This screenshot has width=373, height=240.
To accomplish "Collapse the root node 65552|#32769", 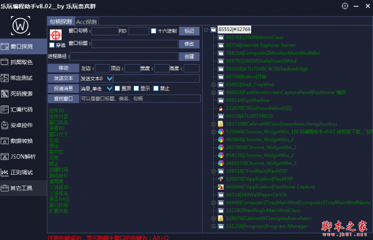I will click(206, 29).
